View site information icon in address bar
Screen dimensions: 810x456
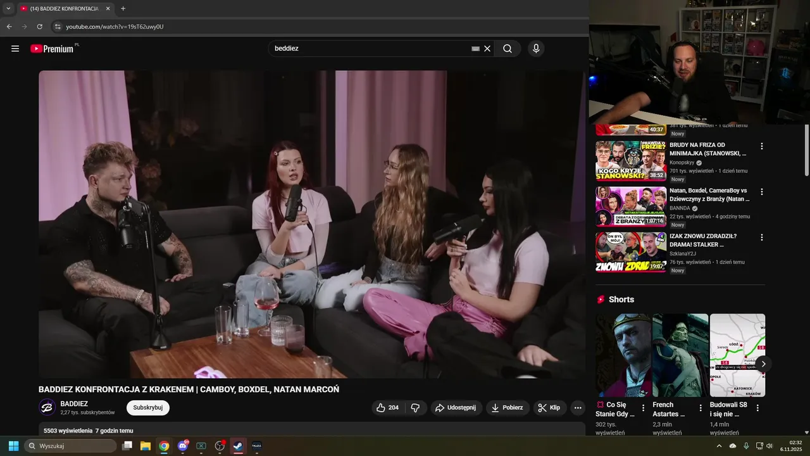[58, 27]
